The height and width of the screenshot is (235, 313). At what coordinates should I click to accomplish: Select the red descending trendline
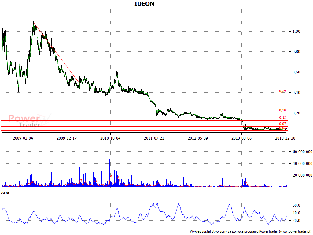click(x=57, y=53)
